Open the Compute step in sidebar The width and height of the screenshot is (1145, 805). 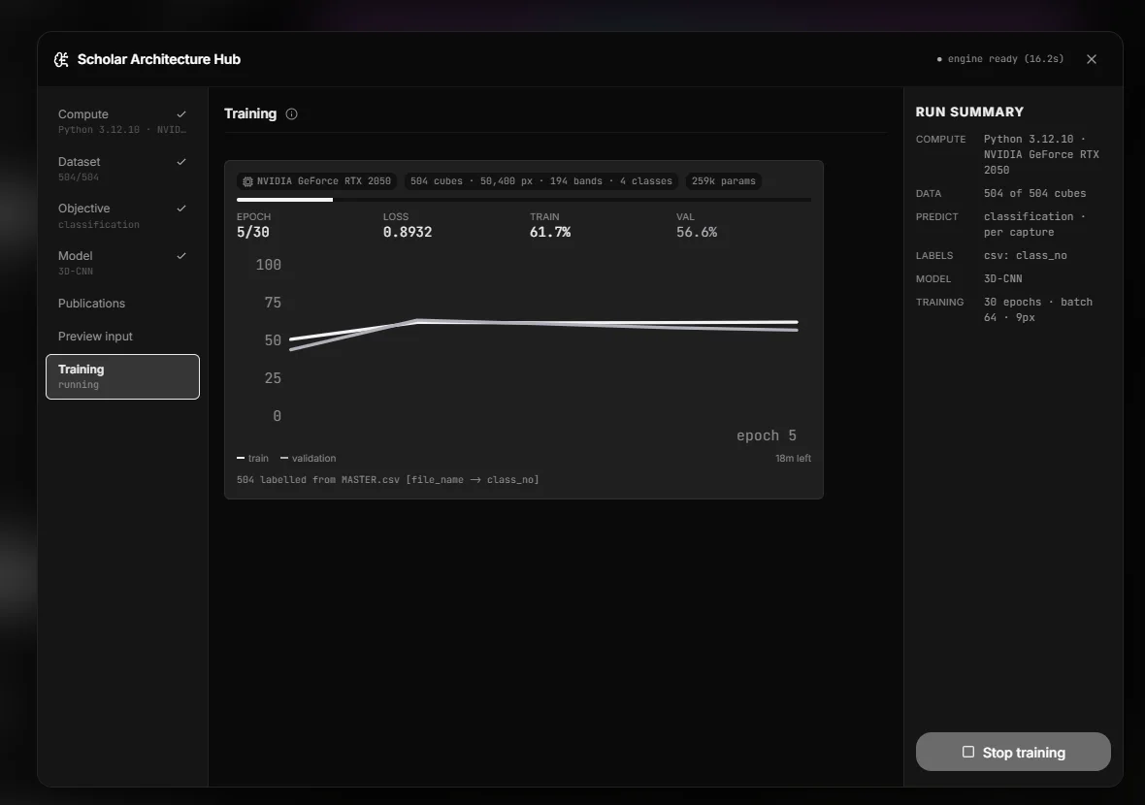pyautogui.click(x=122, y=121)
